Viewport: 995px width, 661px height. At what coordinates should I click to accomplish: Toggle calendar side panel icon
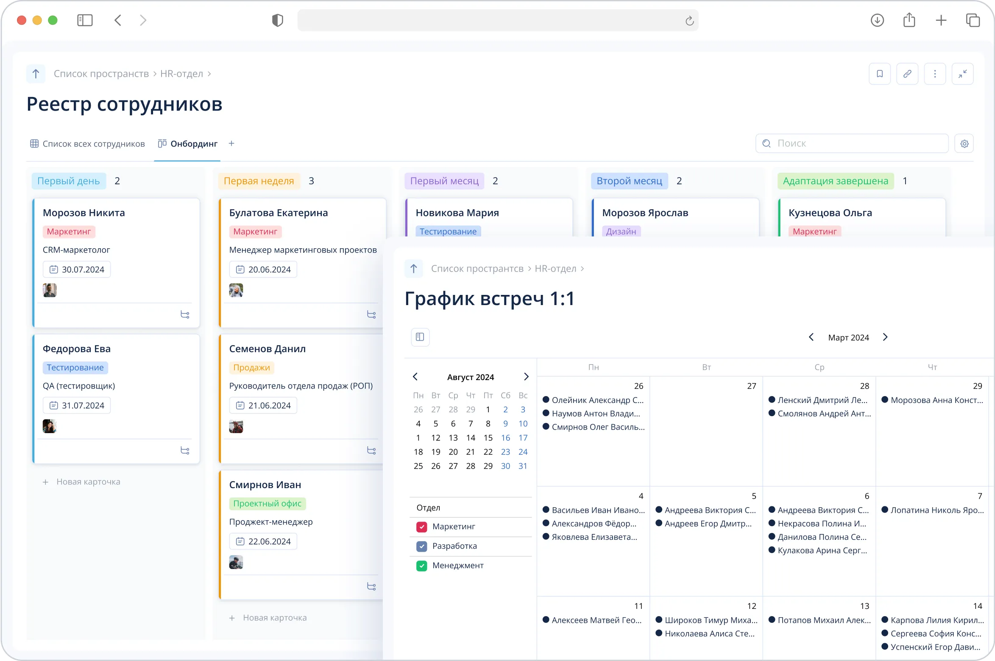420,337
